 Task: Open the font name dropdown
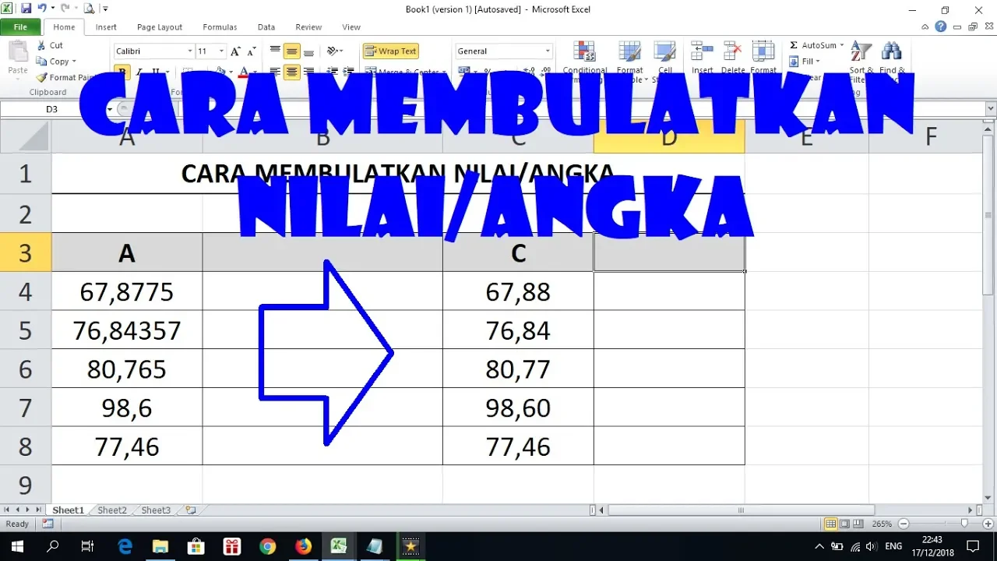[189, 51]
